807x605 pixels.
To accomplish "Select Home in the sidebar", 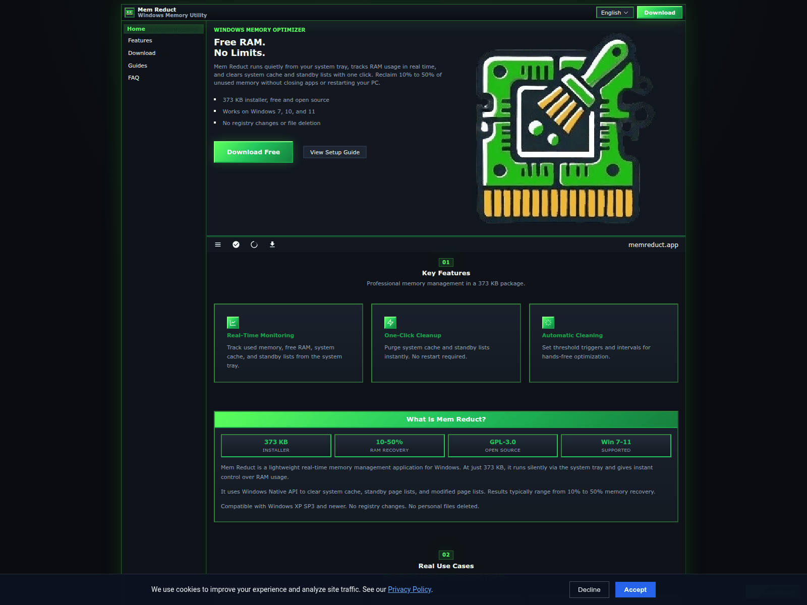I will (x=163, y=29).
